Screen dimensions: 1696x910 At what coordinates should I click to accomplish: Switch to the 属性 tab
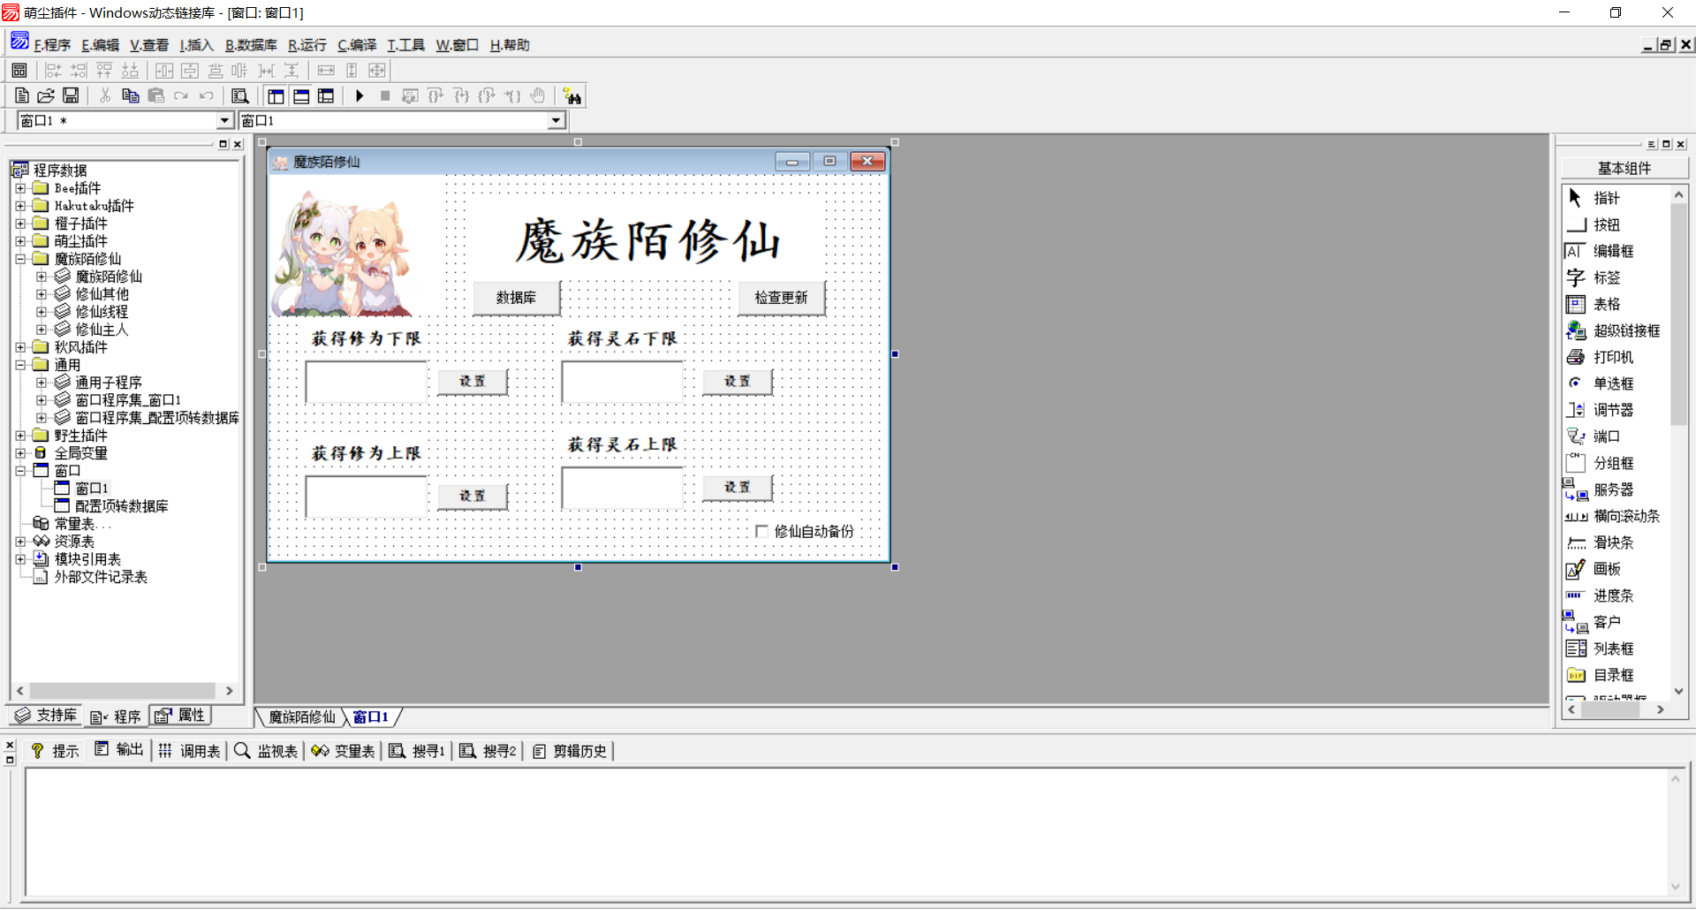pos(181,716)
